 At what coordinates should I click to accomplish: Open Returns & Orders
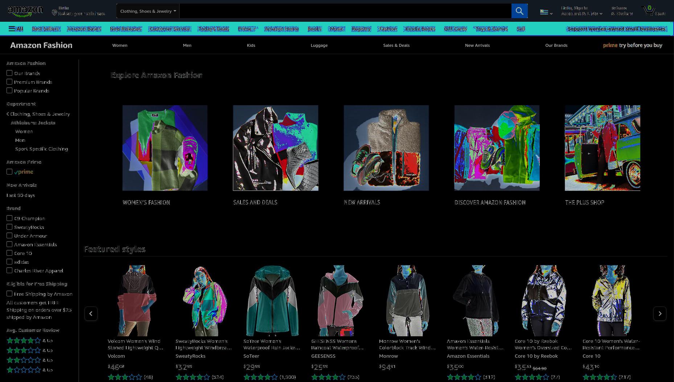[x=622, y=11]
